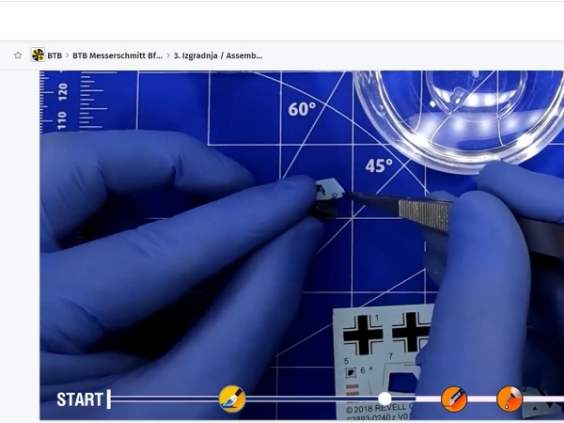Open the BTB breadcrumb link
This screenshot has width=564, height=423.
click(55, 55)
